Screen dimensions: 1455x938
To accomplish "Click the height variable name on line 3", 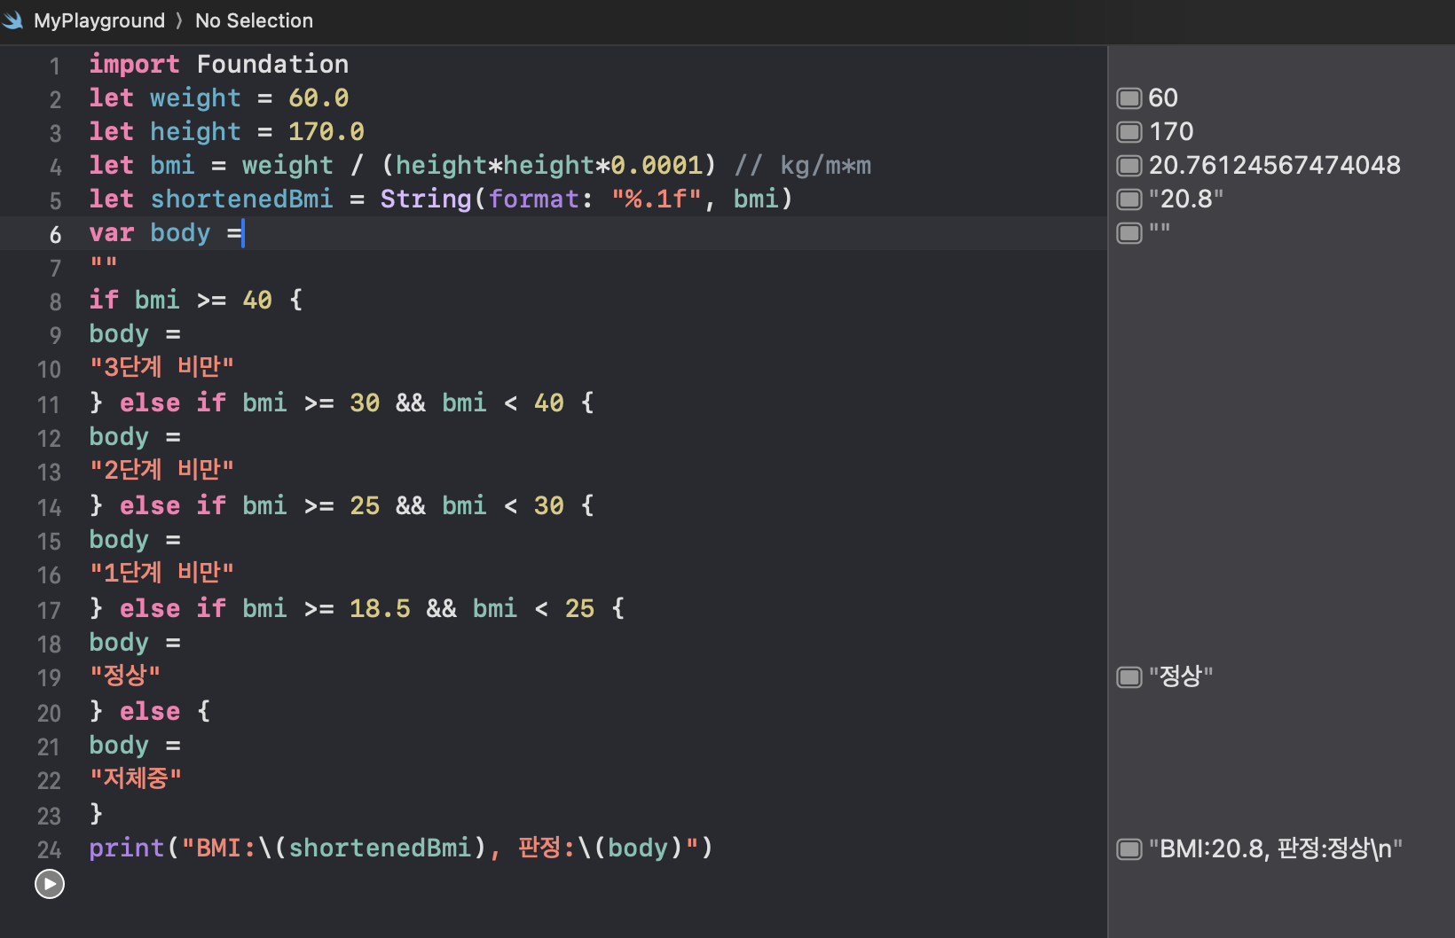I will 195,131.
